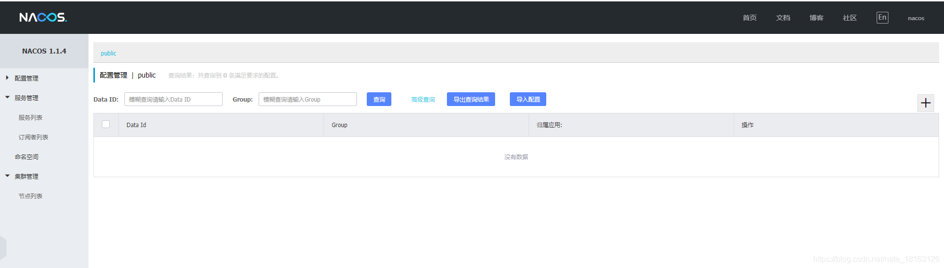Open 订阅者列表 page
Viewport: 944px width, 268px height.
[x=33, y=137]
